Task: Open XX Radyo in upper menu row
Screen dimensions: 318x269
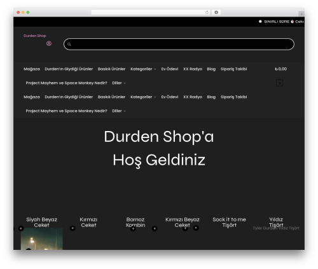Action: coord(193,69)
